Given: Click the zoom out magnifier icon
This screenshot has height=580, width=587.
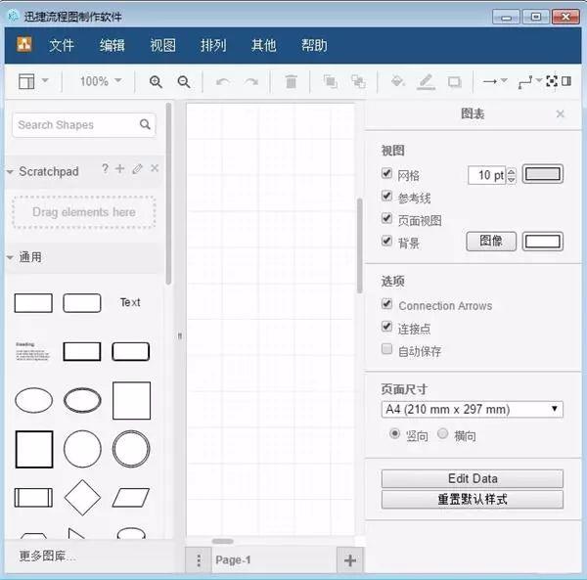Looking at the screenshot, I should point(184,81).
